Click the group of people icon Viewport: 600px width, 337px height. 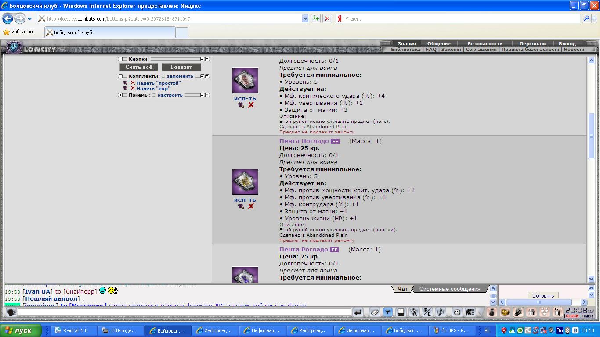click(545, 312)
